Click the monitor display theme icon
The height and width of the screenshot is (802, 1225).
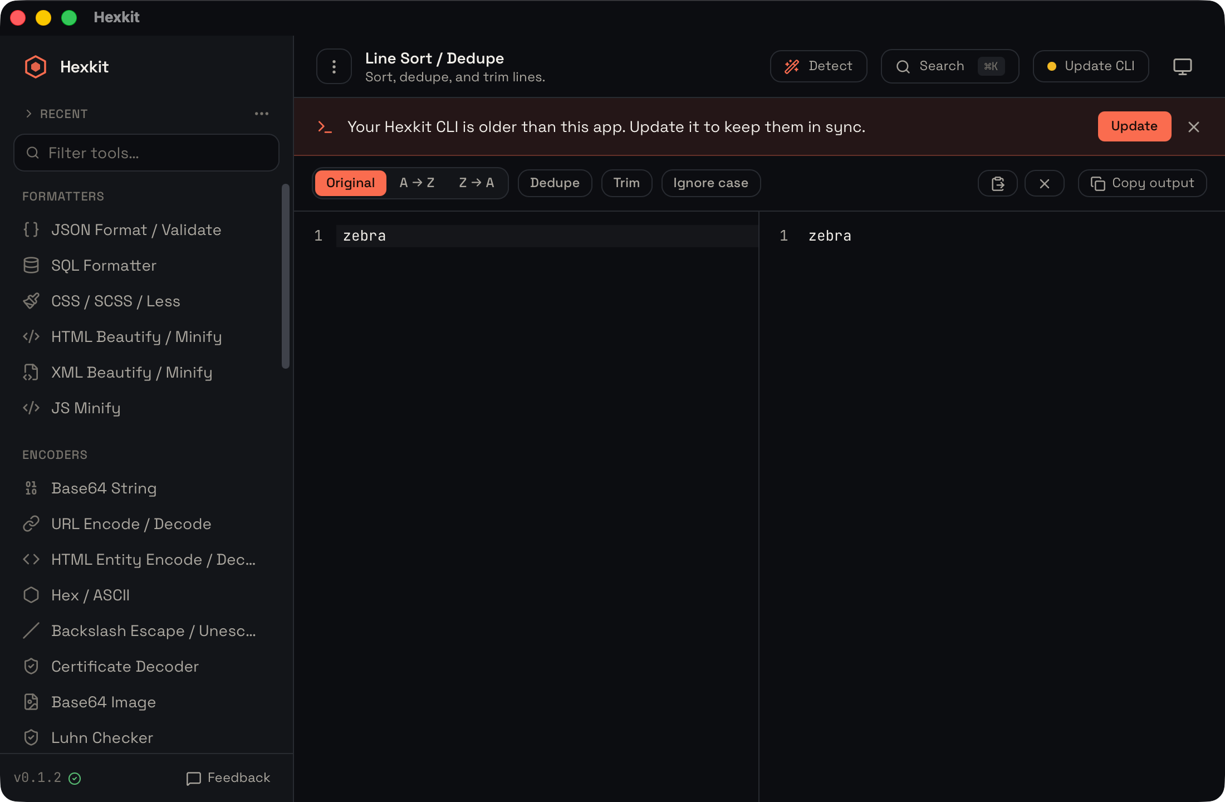[1183, 66]
